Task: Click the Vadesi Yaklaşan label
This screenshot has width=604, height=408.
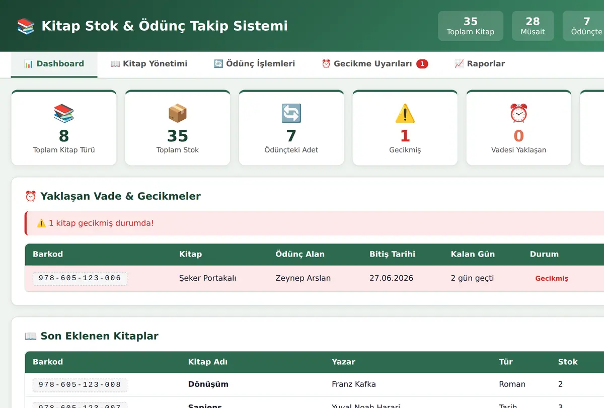Action: pos(519,150)
